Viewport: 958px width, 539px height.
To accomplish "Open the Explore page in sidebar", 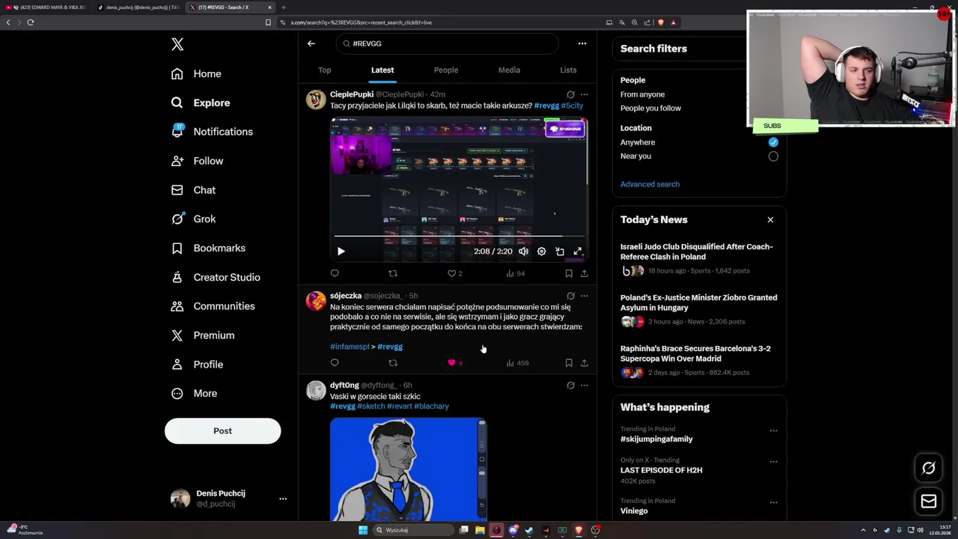I will point(201,103).
